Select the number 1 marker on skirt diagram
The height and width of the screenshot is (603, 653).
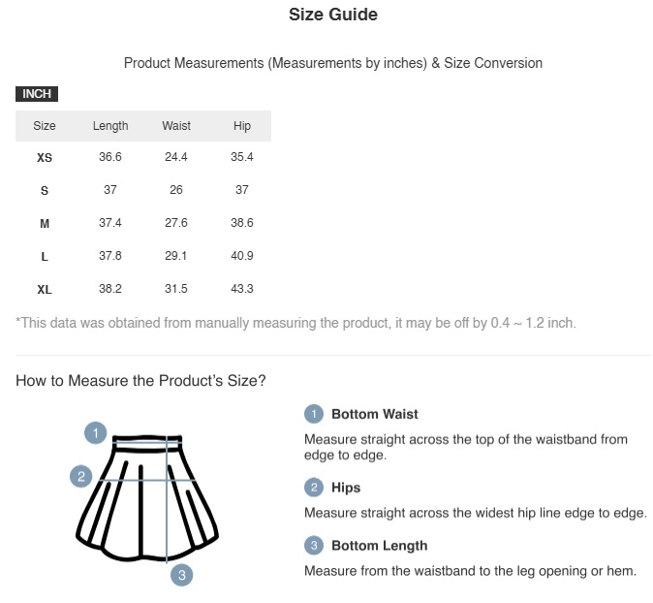click(x=95, y=433)
